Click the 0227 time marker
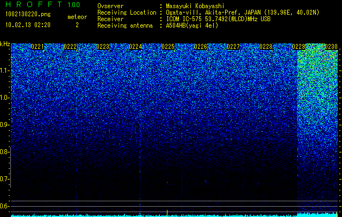This screenshot has width=342, height=217. [233, 47]
